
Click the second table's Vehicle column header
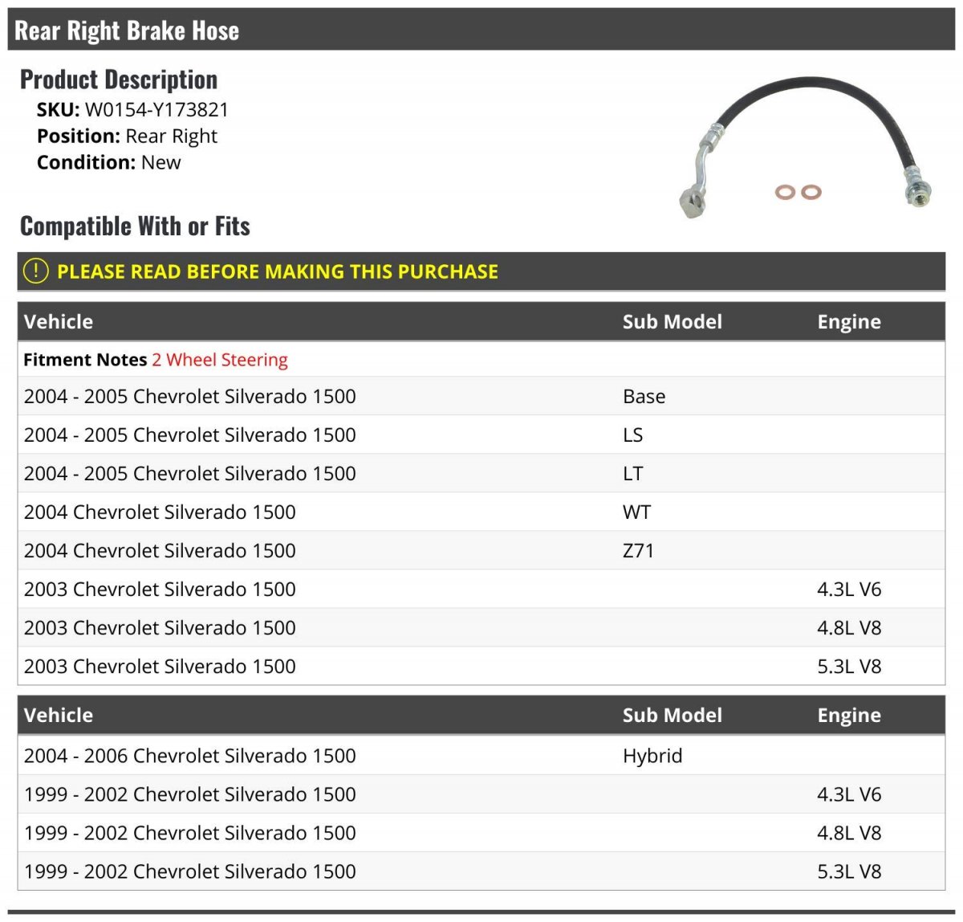pyautogui.click(x=59, y=716)
